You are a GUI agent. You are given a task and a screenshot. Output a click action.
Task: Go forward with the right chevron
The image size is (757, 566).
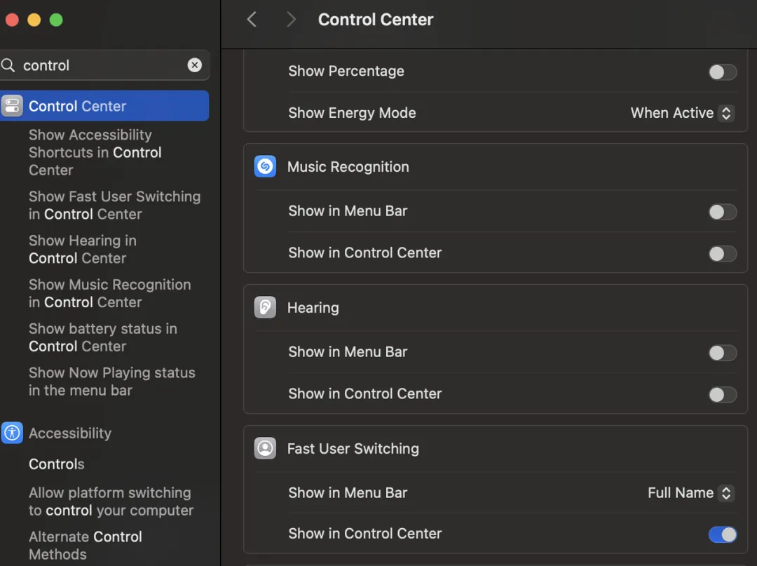[x=291, y=20]
